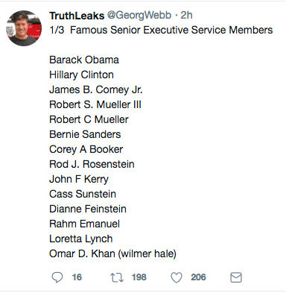Viewport: 286px width, 296px height.
Task: Open the TruthLeaks profile avatar photo
Action: coord(24,28)
